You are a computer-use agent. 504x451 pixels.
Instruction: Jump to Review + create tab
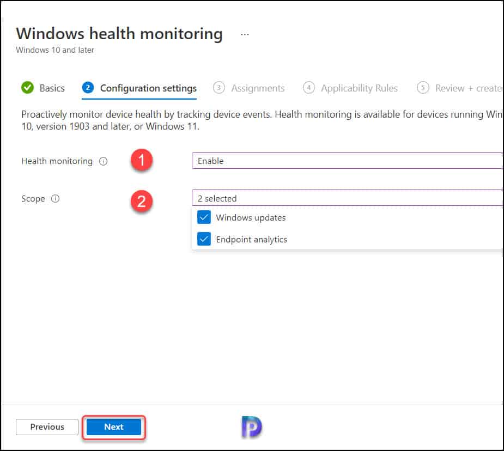click(460, 88)
